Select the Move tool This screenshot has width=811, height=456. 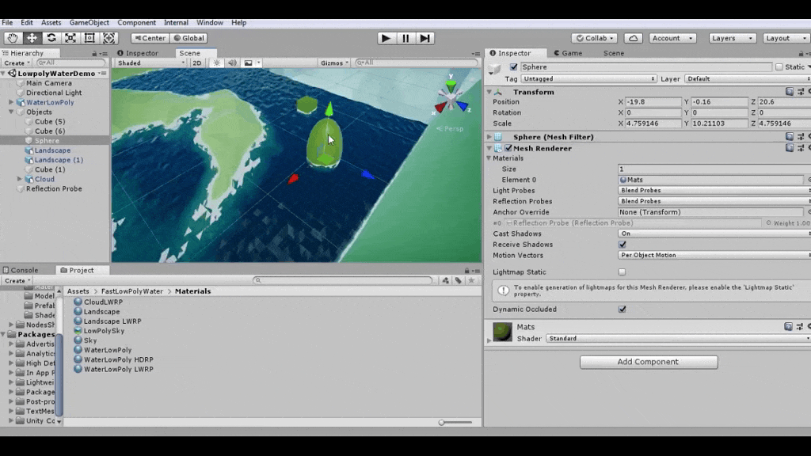32,38
